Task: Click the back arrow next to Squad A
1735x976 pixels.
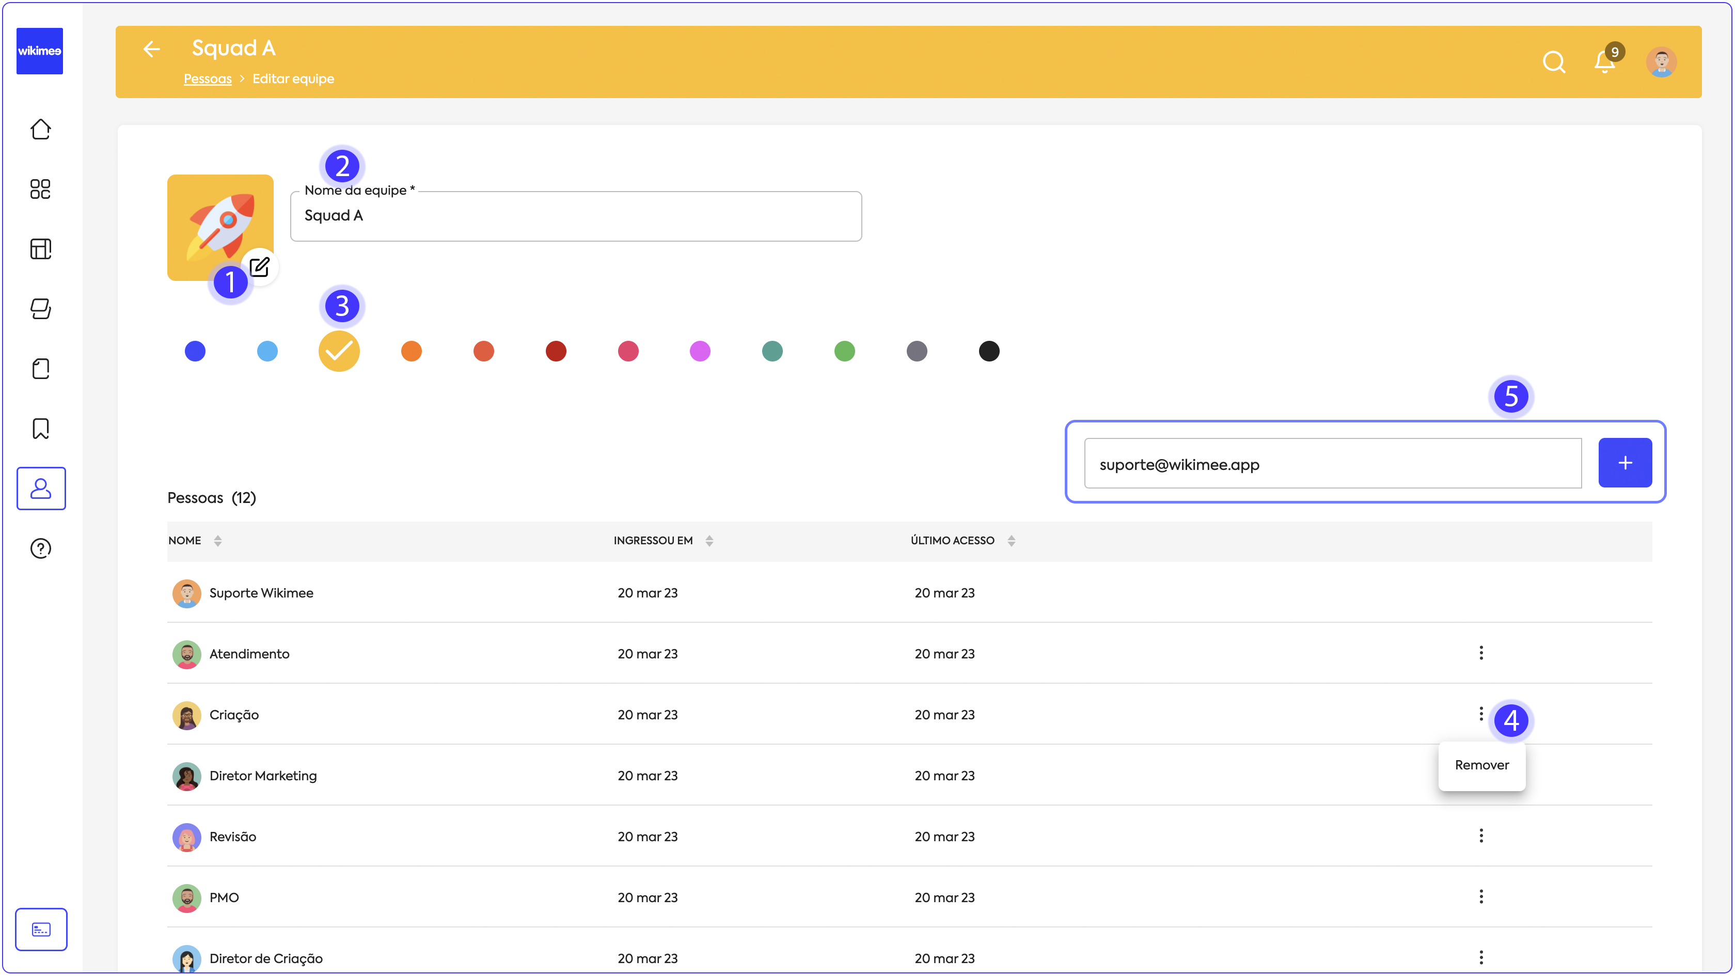Action: click(x=151, y=49)
